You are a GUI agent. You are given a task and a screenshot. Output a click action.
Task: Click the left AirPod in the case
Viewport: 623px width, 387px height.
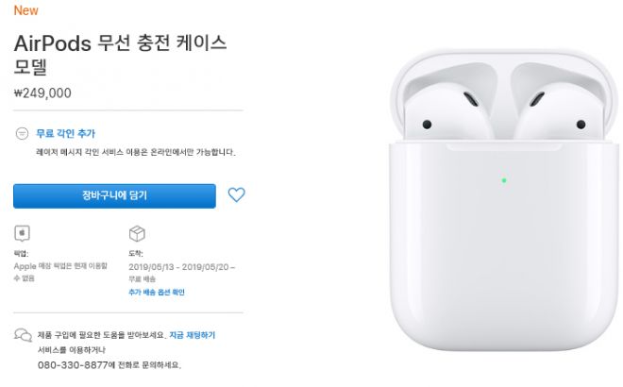tap(449, 104)
